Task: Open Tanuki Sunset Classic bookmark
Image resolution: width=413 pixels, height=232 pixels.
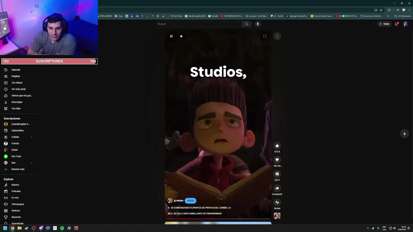Action: coord(322,16)
